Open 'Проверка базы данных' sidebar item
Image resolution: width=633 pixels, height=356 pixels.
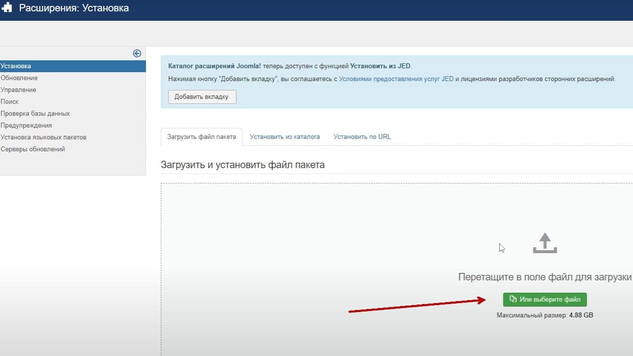pyautogui.click(x=35, y=114)
